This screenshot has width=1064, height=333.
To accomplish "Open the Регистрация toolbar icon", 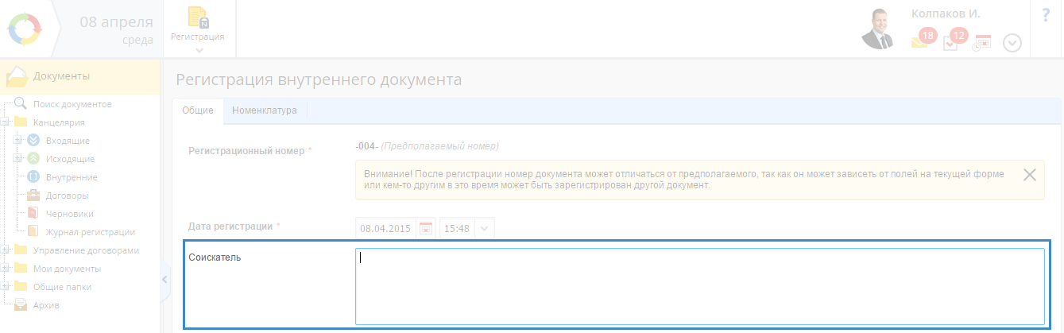I will [x=198, y=17].
